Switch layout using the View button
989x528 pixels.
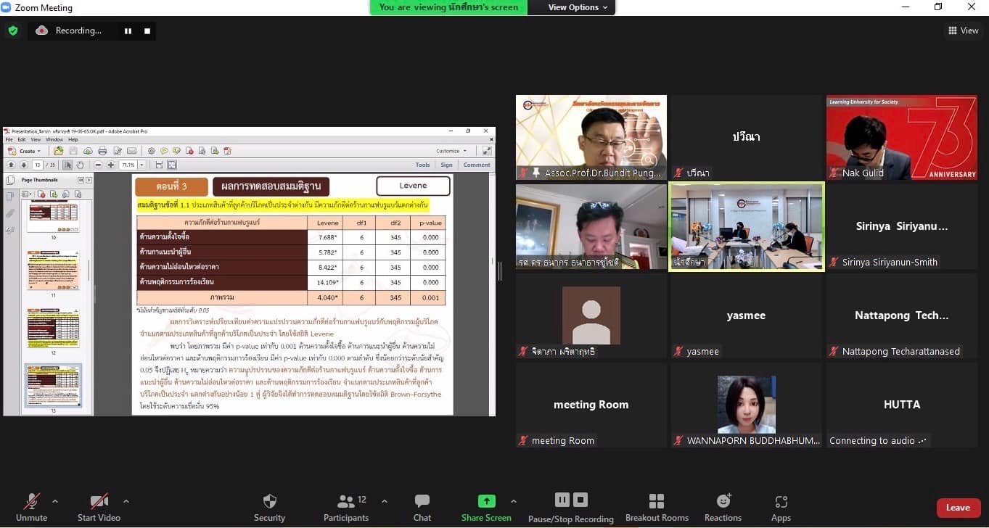coord(964,30)
